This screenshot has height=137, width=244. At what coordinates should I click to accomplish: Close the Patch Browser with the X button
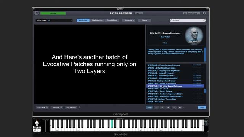pos(37,13)
